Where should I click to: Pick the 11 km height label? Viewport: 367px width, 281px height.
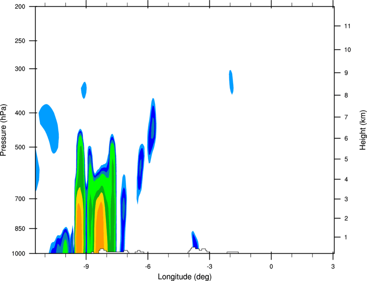point(347,26)
